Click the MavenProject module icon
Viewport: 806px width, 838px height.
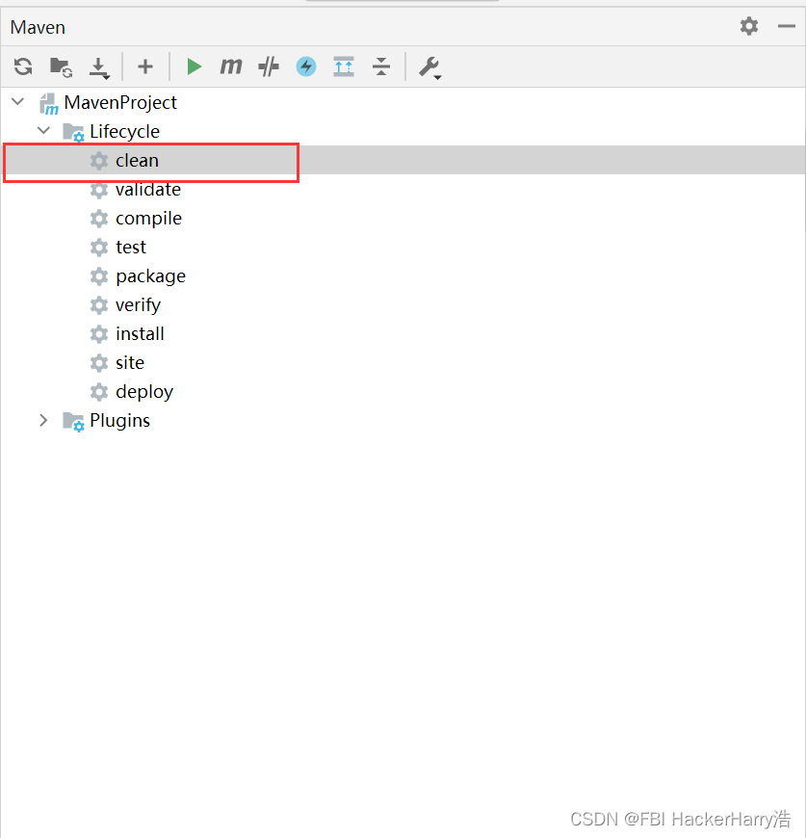click(49, 104)
